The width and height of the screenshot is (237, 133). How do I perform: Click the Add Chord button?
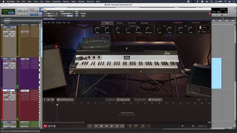[x=110, y=100]
